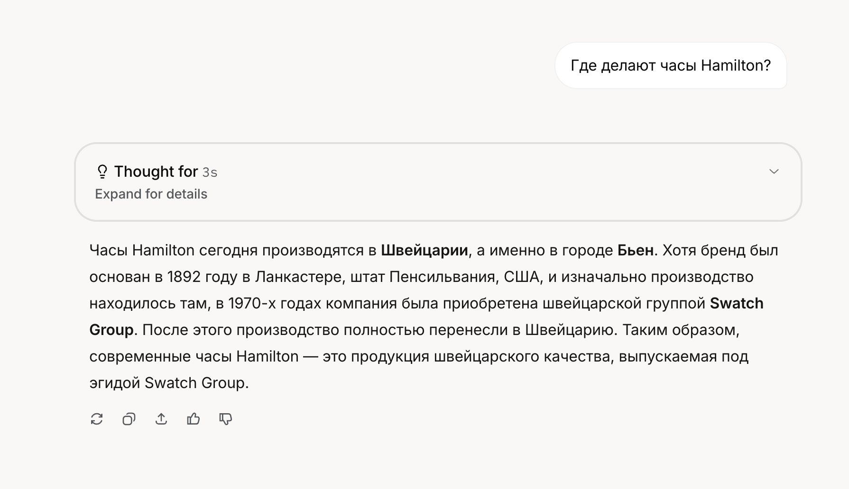
Task: Click the bold city name "Бьен"
Action: click(x=635, y=250)
